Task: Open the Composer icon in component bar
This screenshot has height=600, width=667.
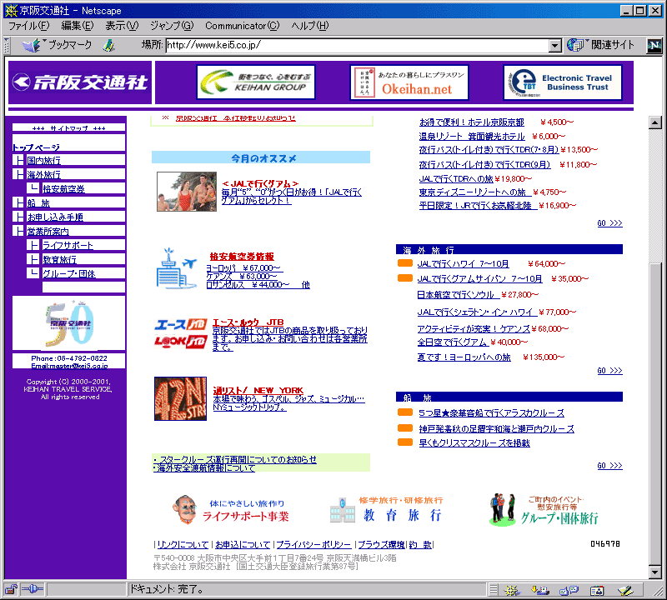Action: click(x=625, y=590)
